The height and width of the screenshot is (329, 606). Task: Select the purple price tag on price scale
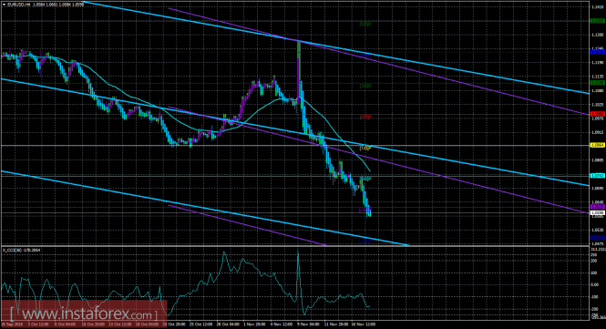598,207
